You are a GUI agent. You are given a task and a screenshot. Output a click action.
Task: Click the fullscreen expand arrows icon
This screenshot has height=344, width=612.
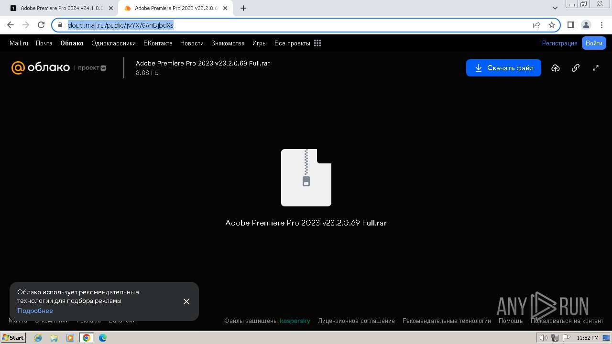(x=596, y=68)
